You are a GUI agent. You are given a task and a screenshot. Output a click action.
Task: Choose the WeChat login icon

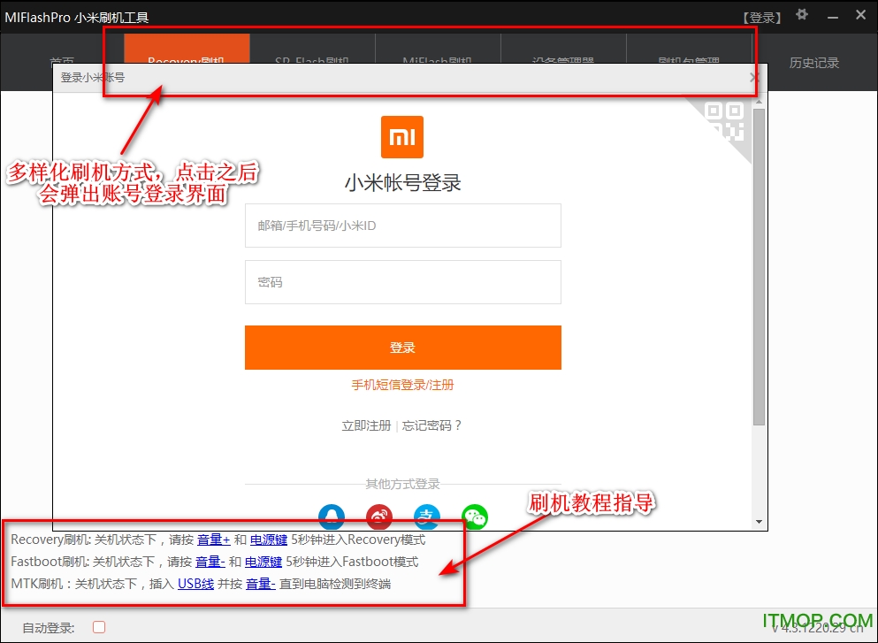(x=475, y=517)
